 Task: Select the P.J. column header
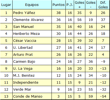point(70,5)
